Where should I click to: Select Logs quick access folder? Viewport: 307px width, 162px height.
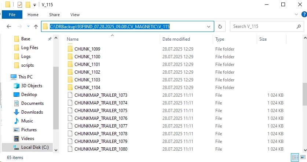point(26,56)
